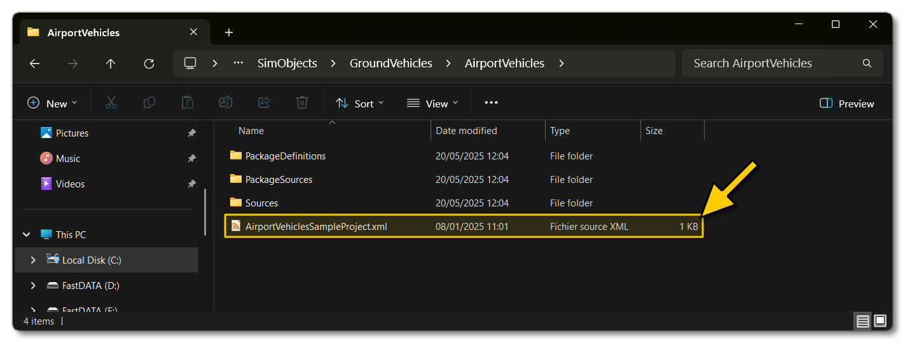The width and height of the screenshot is (905, 343).
Task: Click the Rename icon in the toolbar
Action: [x=226, y=103]
